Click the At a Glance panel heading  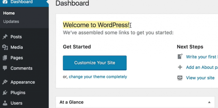tap(72, 102)
